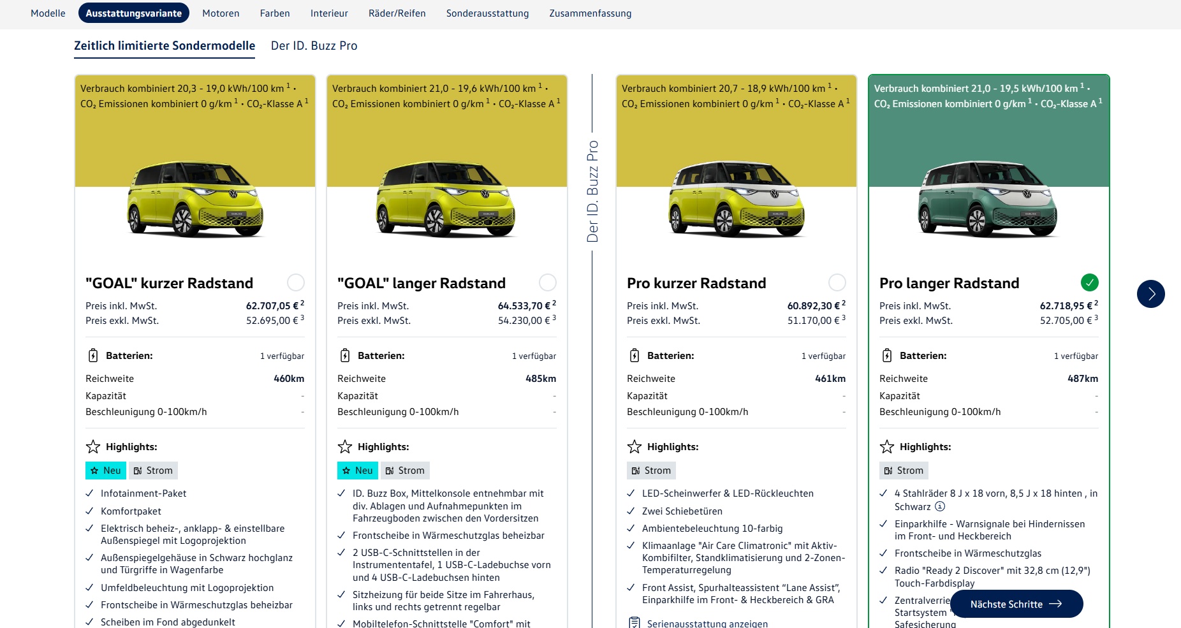The height and width of the screenshot is (628, 1181).
Task: Click the price 60.892,30 €
Action: 814,306
